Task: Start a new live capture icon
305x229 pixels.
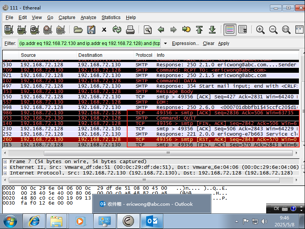Action: 35,30
